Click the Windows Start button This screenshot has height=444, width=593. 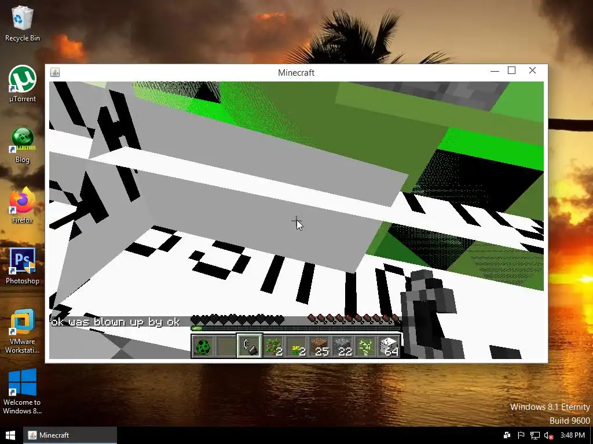[10, 435]
